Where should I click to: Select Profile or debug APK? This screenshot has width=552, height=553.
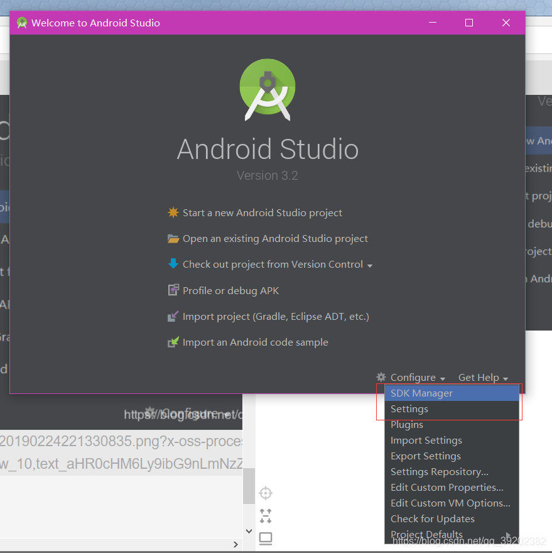pos(230,290)
